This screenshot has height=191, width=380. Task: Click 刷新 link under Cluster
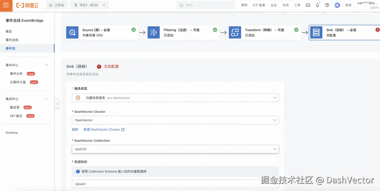(75, 129)
